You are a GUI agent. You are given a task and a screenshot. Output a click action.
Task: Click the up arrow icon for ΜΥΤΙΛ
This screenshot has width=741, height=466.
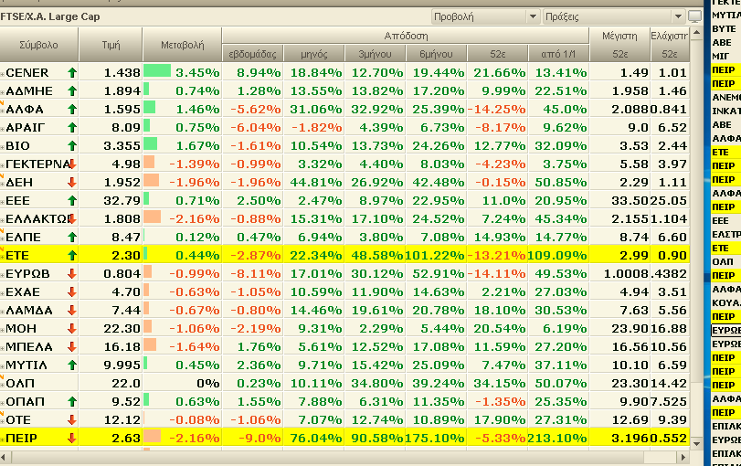(x=72, y=365)
